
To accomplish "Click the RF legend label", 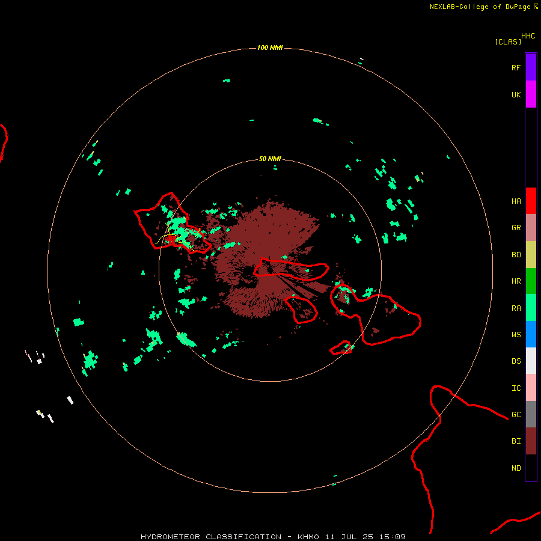I will (516, 67).
